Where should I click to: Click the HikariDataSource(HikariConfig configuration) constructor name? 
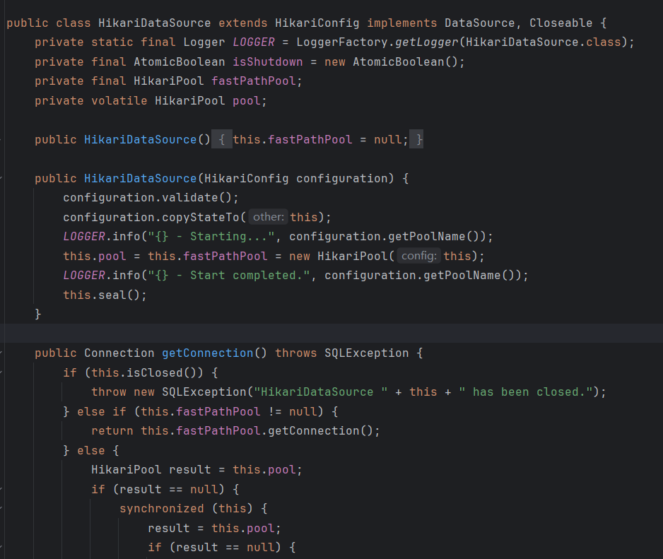(x=141, y=178)
